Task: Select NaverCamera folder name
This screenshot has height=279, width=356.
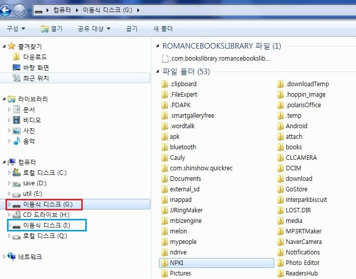Action: tap(304, 241)
